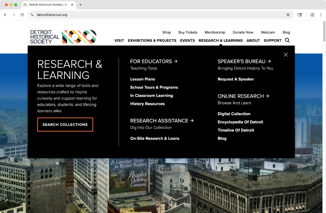This screenshot has height=213, width=326.
Task: Open a new browser tab
Action: (81, 5)
